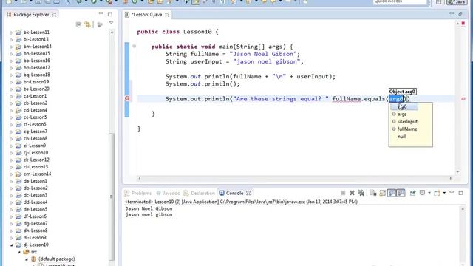Click the Package Explorer focus-task toolbar icon

[x=100, y=24]
